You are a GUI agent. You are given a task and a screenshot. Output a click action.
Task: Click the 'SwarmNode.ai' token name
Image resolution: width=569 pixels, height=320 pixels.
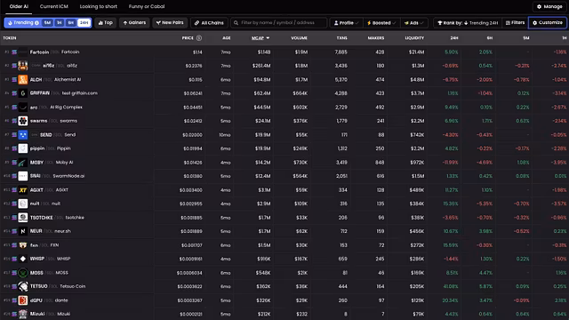click(x=68, y=176)
